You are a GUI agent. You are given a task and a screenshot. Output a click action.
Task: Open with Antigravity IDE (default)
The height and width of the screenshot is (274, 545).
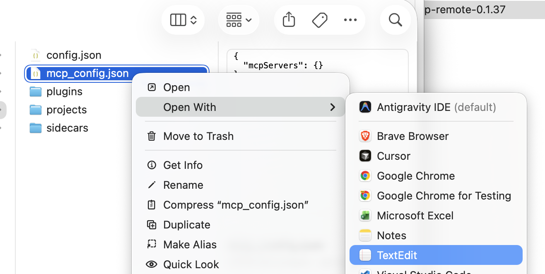coord(436,107)
